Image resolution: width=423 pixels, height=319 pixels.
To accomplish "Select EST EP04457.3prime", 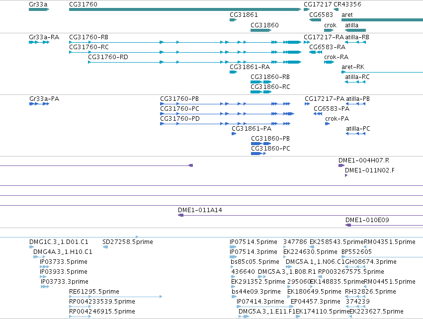I will click(315, 302).
